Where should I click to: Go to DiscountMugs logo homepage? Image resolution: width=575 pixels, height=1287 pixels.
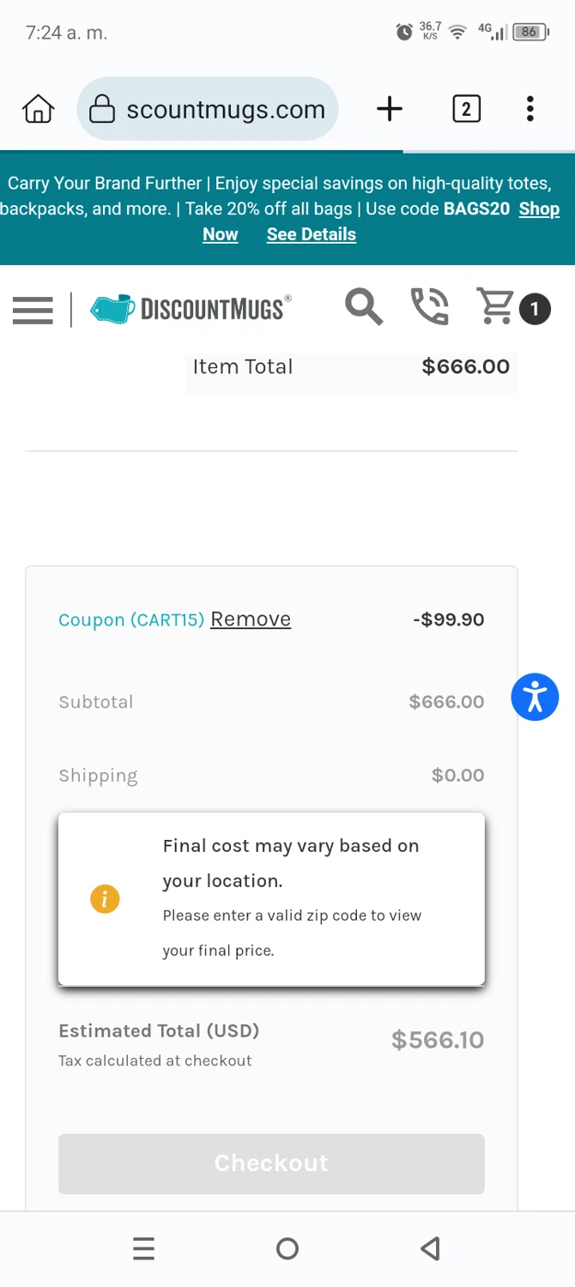pos(191,309)
